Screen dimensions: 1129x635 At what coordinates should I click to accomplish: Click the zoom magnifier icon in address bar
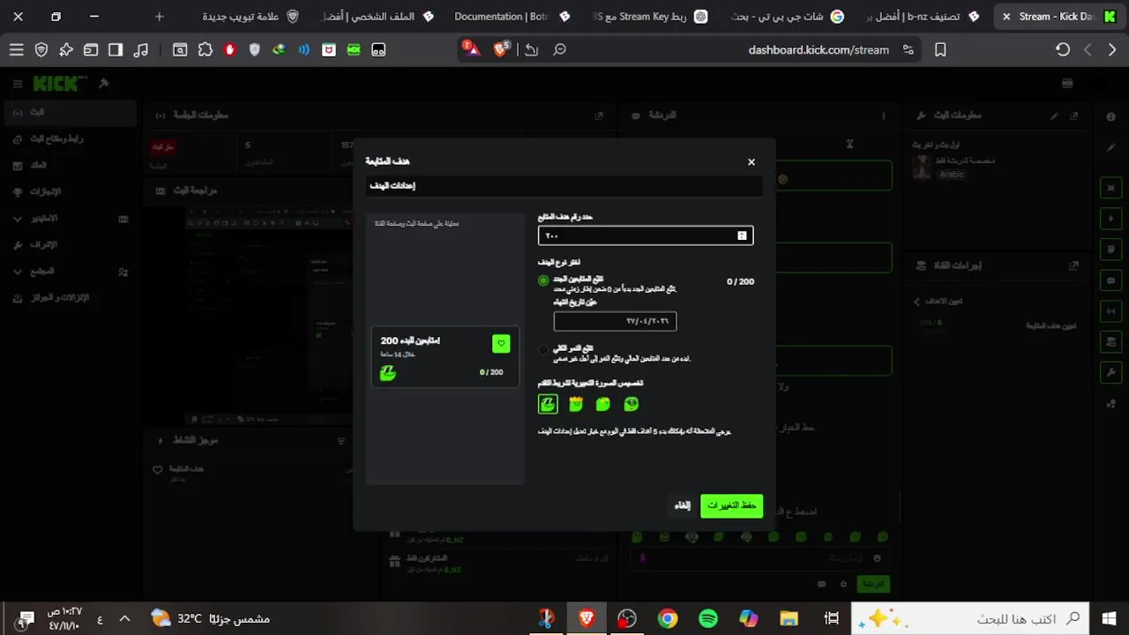click(560, 50)
